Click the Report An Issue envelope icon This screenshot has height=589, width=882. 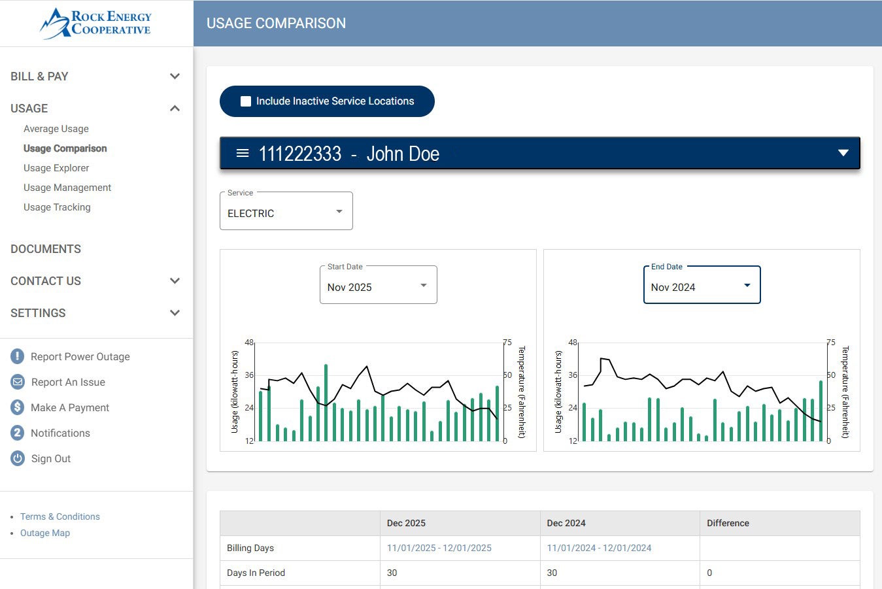click(18, 382)
